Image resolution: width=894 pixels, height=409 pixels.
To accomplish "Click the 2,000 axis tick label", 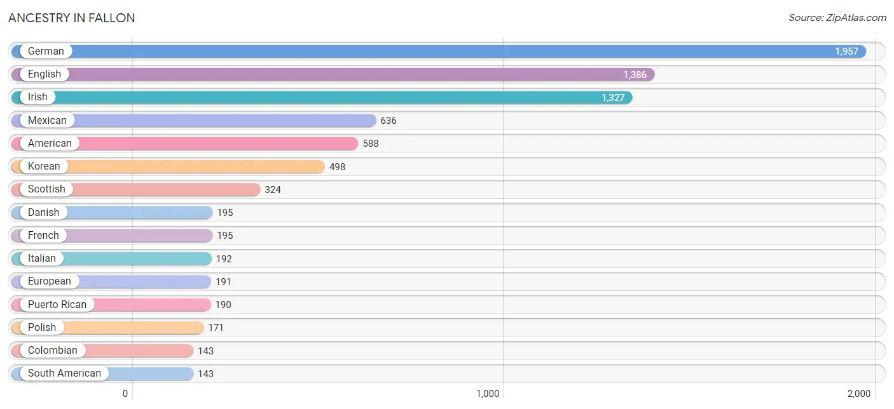I will [x=859, y=393].
